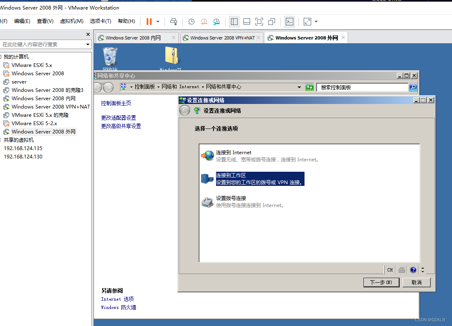
Task: Open the console view icon
Action: click(290, 22)
